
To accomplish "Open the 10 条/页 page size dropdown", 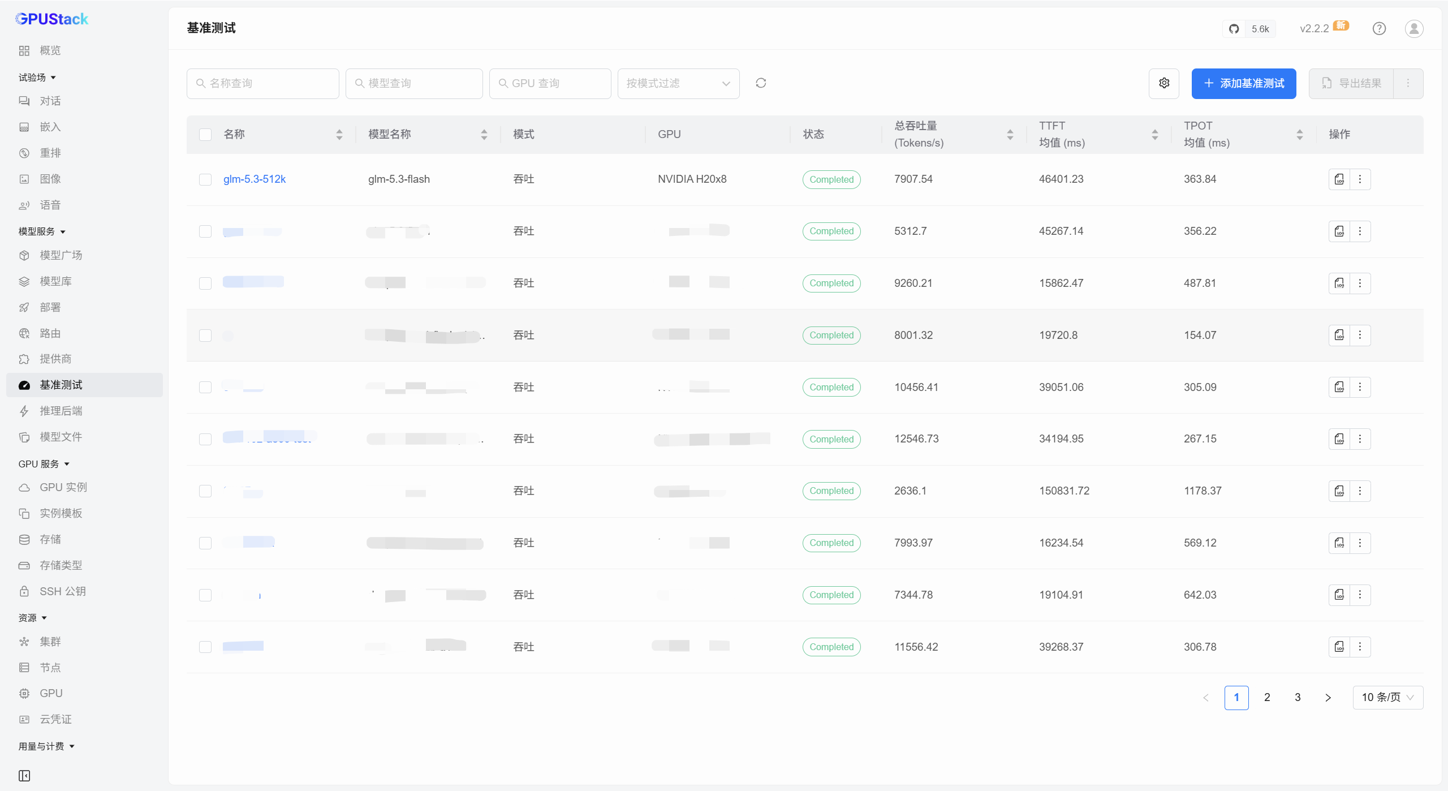I will 1388,698.
